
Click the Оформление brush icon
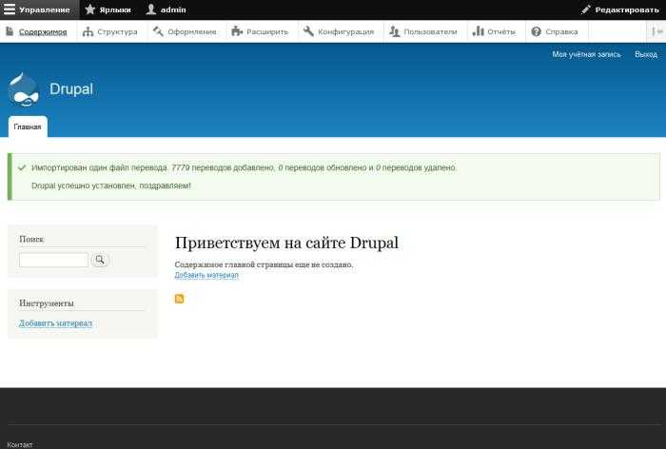pos(158,31)
